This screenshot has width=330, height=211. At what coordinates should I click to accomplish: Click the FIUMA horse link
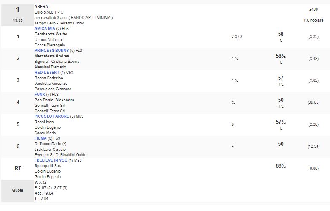click(x=40, y=138)
